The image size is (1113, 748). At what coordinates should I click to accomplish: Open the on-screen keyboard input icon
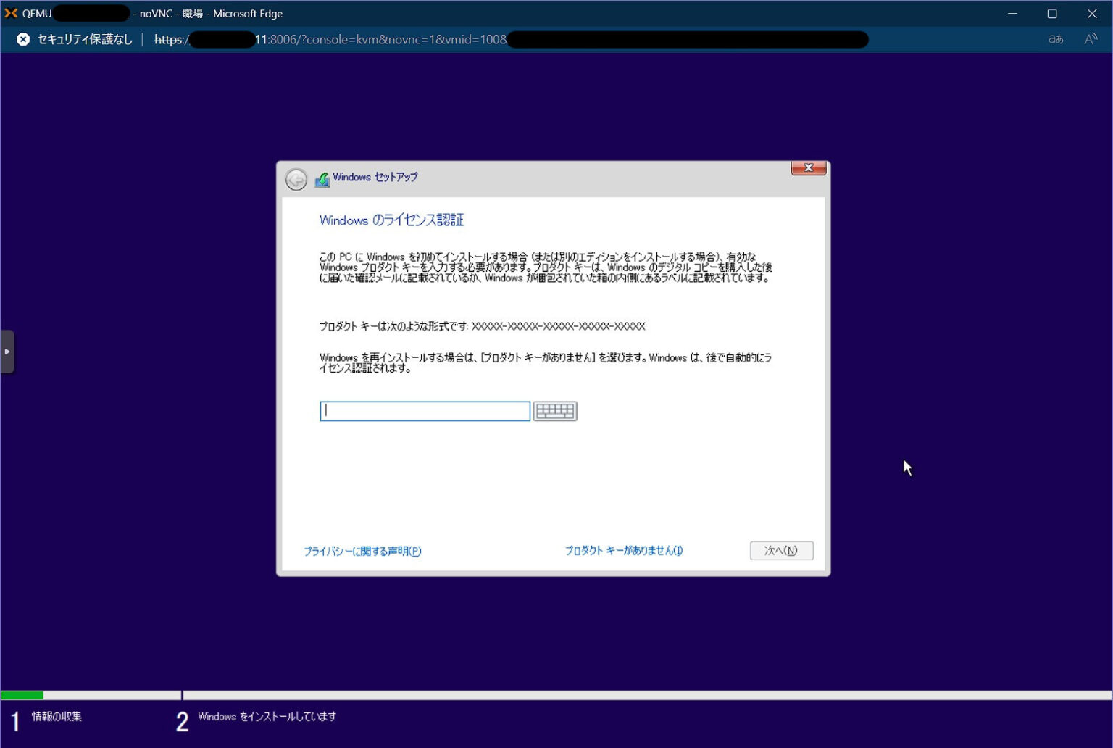pyautogui.click(x=554, y=411)
